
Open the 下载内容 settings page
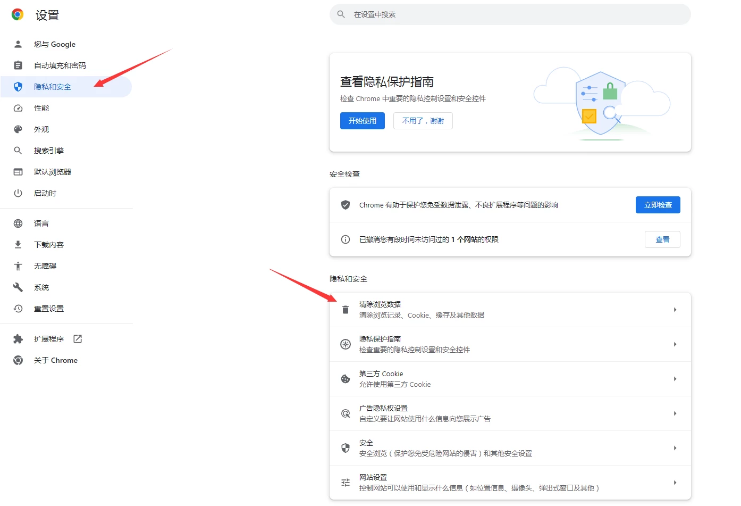click(x=66, y=245)
